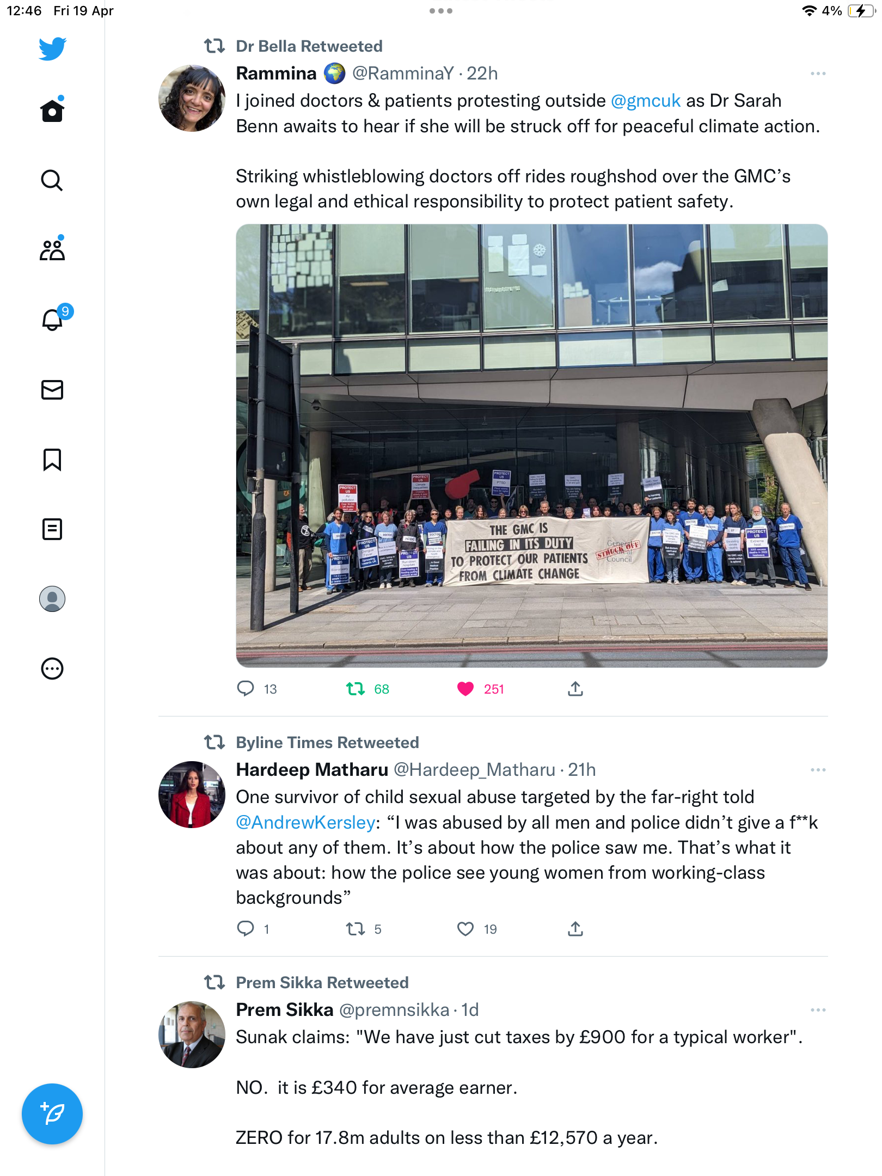Open multitasking three-dots menu at top
882x1176 pixels.
click(441, 11)
